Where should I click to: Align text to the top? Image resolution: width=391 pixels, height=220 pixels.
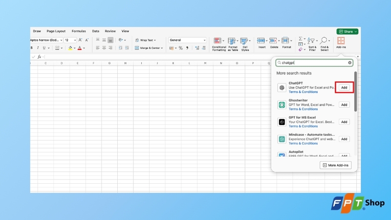click(98, 40)
